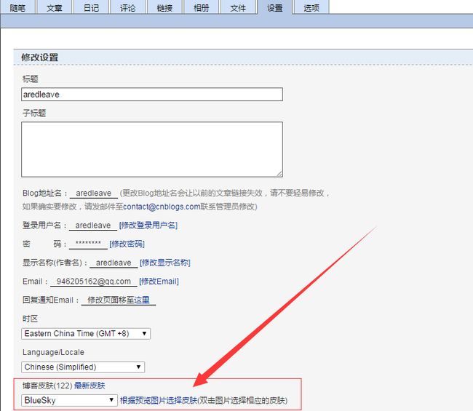Click the 修改登录用户名 link

point(148,226)
